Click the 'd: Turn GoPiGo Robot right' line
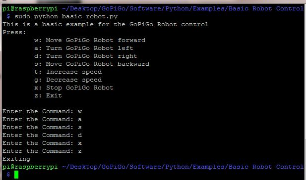 pyautogui.click(x=86, y=56)
